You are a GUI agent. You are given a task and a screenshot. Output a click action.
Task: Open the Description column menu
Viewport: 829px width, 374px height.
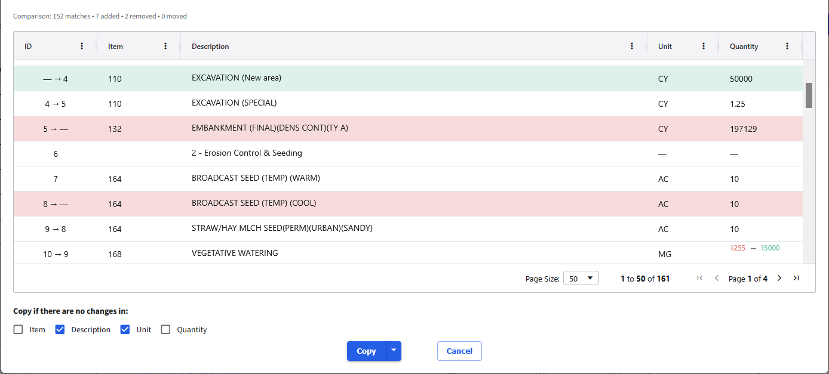[x=631, y=46]
